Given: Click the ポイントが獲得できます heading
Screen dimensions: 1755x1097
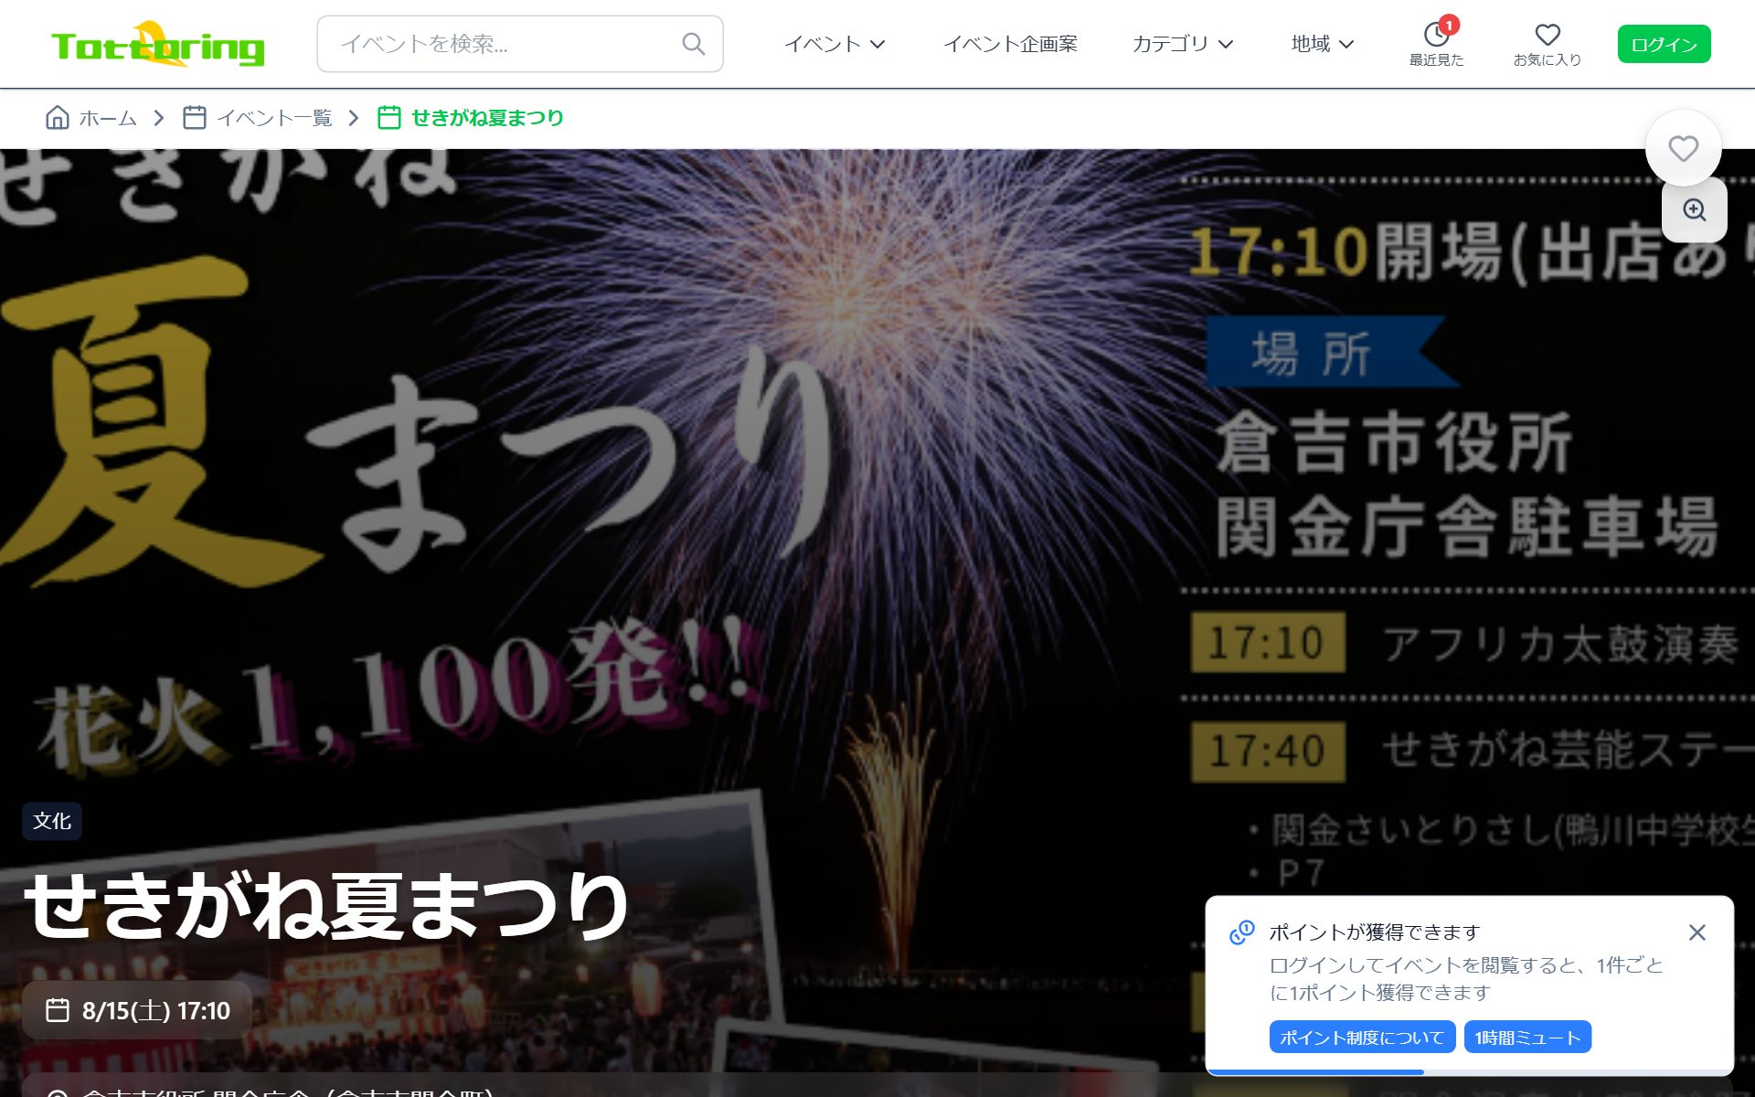Looking at the screenshot, I should coord(1374,932).
